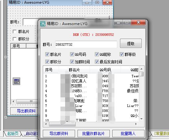Click the list scroll-down arrow

coord(141,119)
